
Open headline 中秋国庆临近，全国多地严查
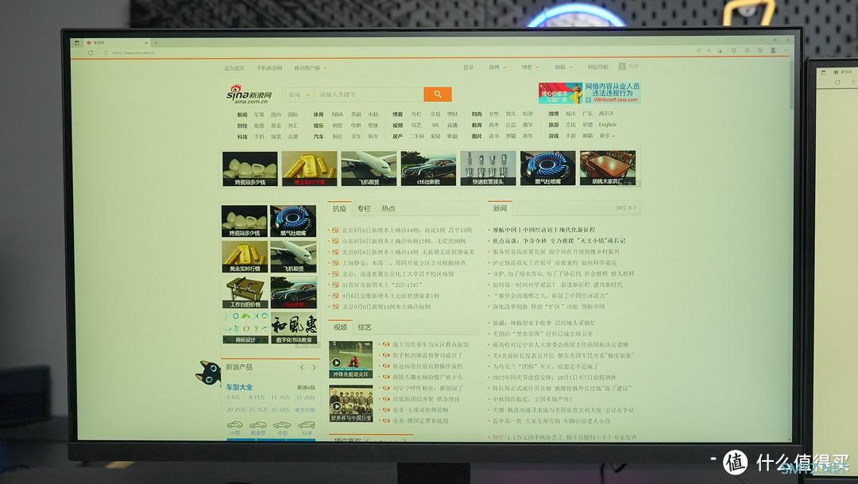coord(532,399)
